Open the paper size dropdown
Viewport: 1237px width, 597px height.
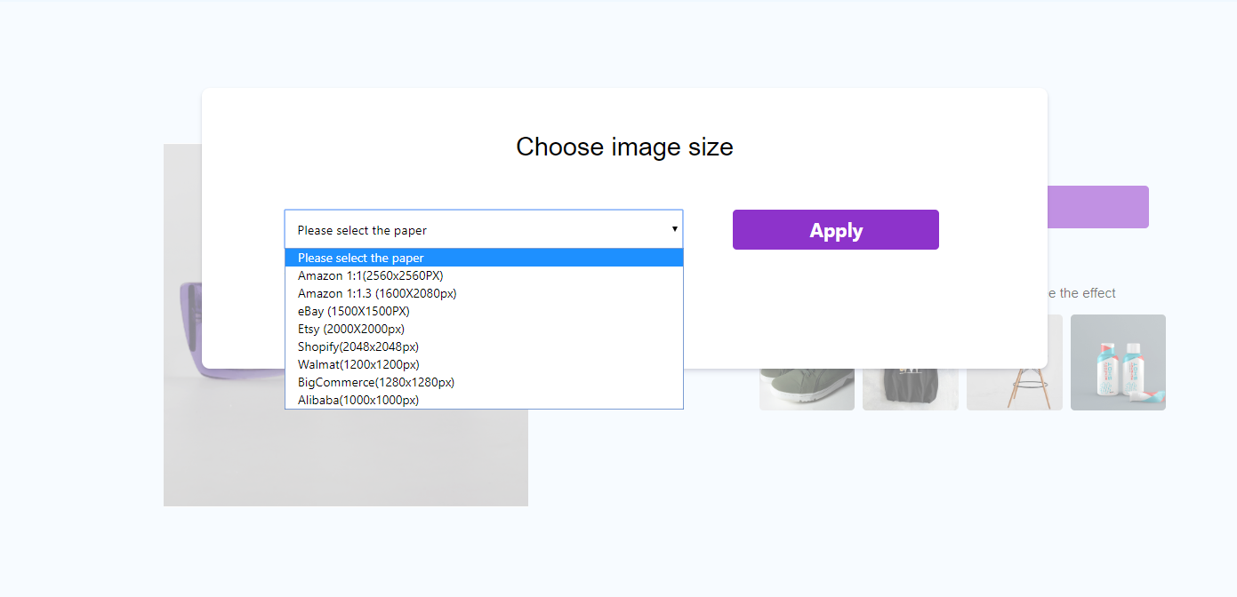pyautogui.click(x=484, y=229)
